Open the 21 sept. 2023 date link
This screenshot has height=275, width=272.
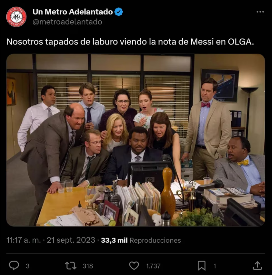(x=71, y=240)
